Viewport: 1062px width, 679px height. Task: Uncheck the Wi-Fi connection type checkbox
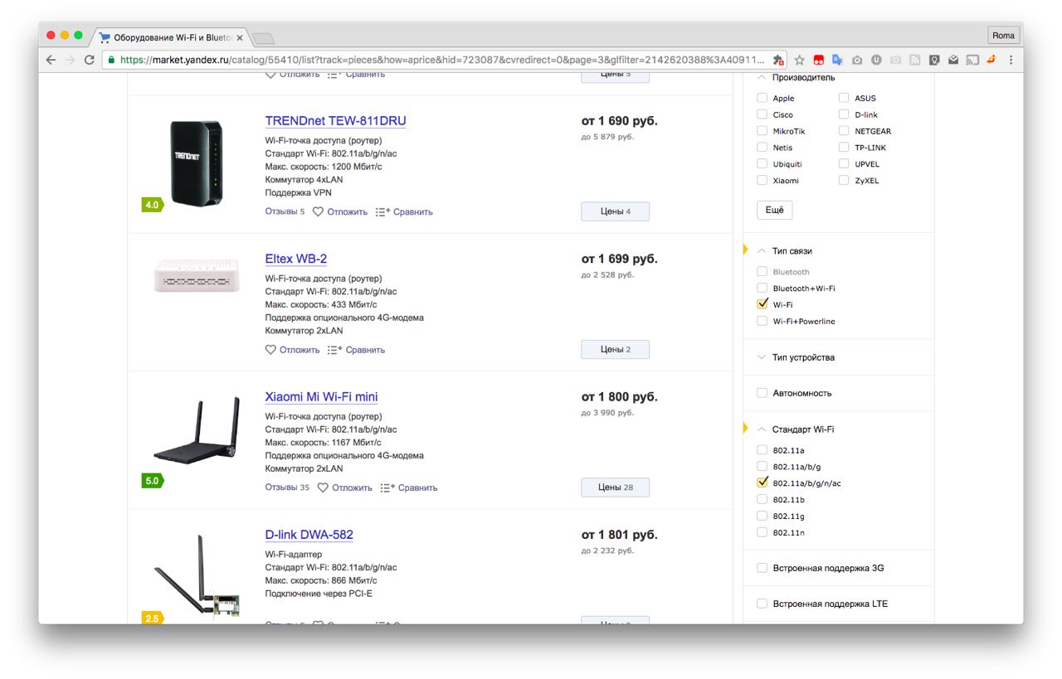(x=762, y=304)
